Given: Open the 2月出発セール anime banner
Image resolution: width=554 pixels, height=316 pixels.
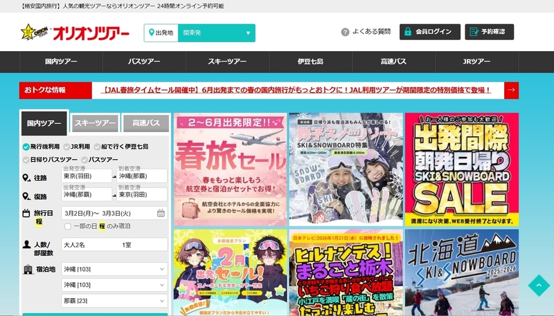Looking at the screenshot, I should tap(231, 272).
